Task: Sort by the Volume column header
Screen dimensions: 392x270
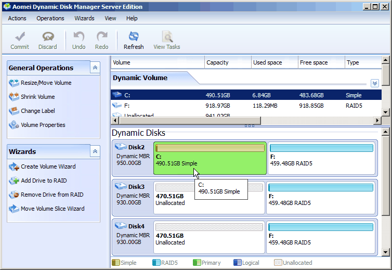Action: [158, 62]
